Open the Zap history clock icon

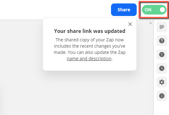[162, 68]
